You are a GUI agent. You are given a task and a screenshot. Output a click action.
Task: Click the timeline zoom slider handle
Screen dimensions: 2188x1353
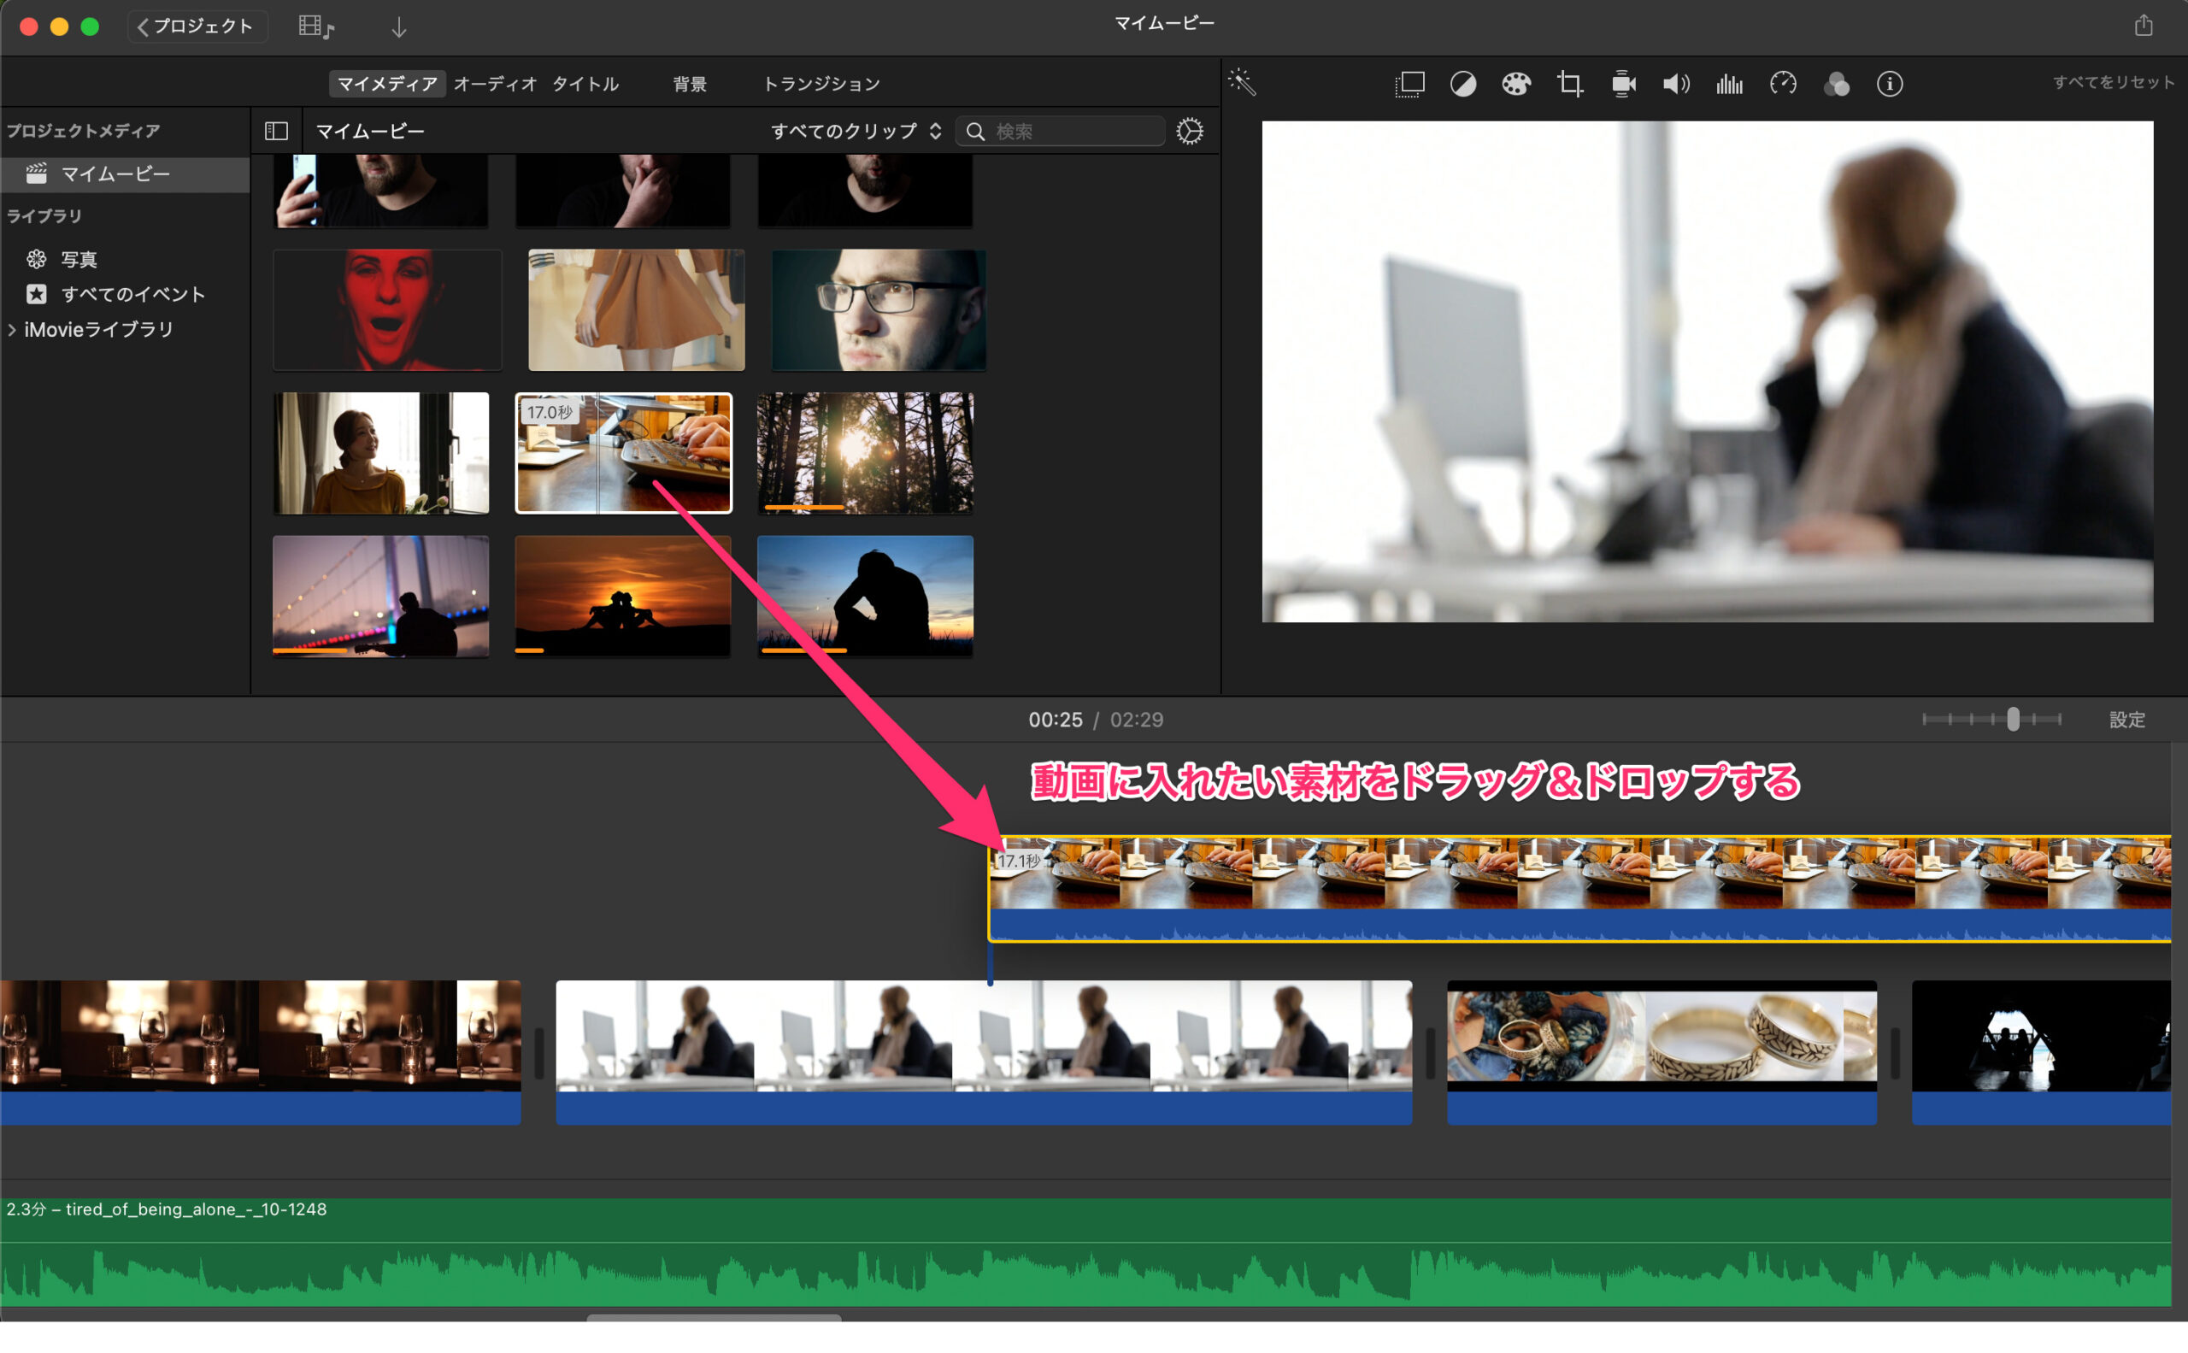pyautogui.click(x=2013, y=719)
